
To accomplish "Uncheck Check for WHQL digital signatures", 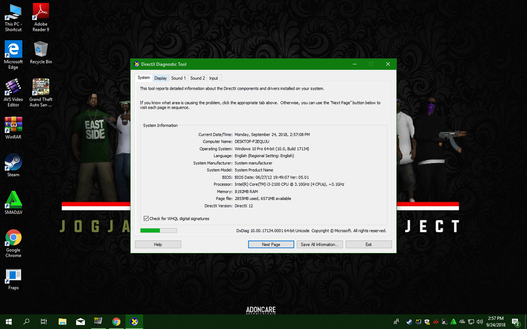I will pyautogui.click(x=146, y=219).
